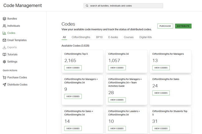This screenshot has width=202, height=134.
Task: Click the Code Management title
Action: pyautogui.click(x=23, y=6)
